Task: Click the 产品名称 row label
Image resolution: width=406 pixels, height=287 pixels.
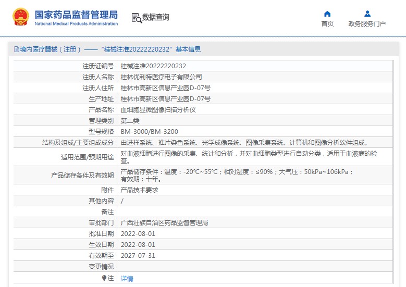Action: coord(101,110)
